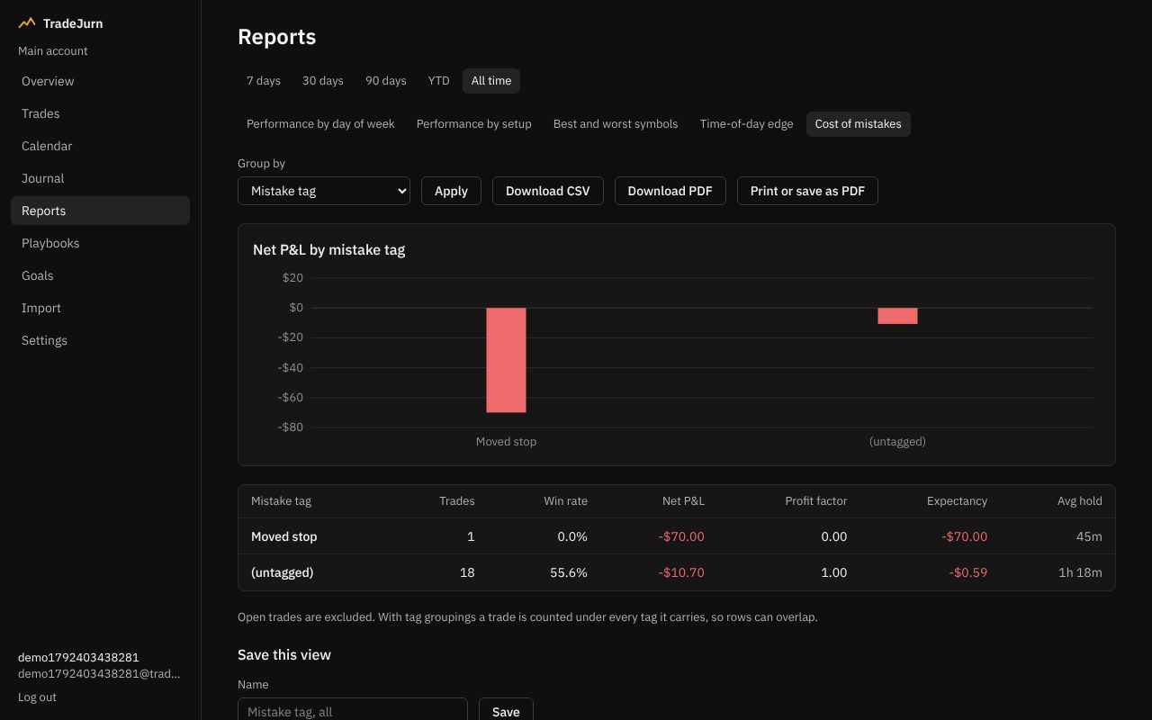Click the -$10.70 Net P&L value

tap(681, 572)
